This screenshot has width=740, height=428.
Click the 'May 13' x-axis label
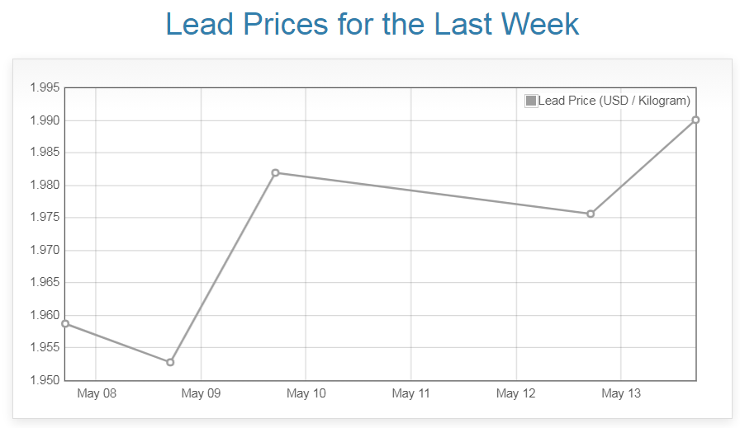(621, 393)
